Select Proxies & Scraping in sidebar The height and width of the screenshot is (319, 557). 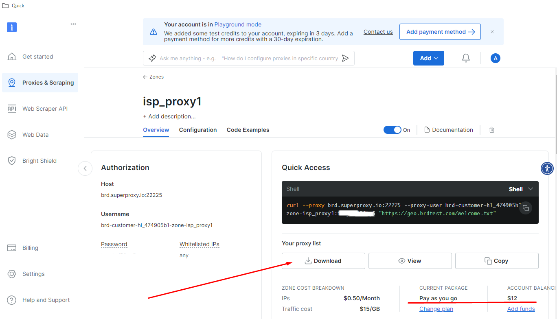[x=40, y=83]
